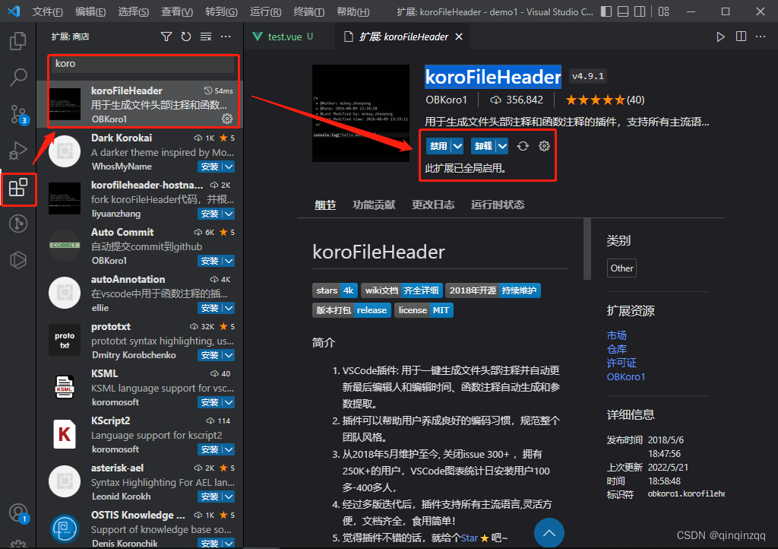Open the 仓库 resource link
Viewport: 778px width, 549px height.
616,350
